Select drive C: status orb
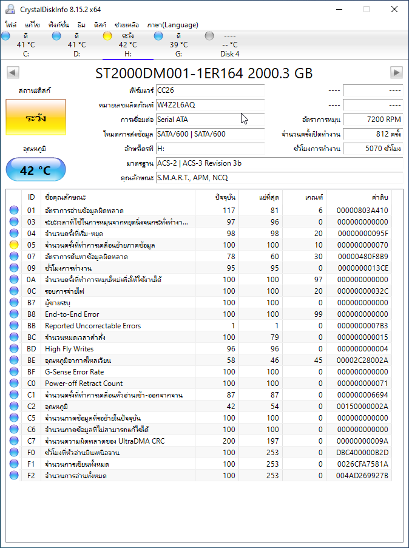This screenshot has height=548, width=409. [6, 36]
